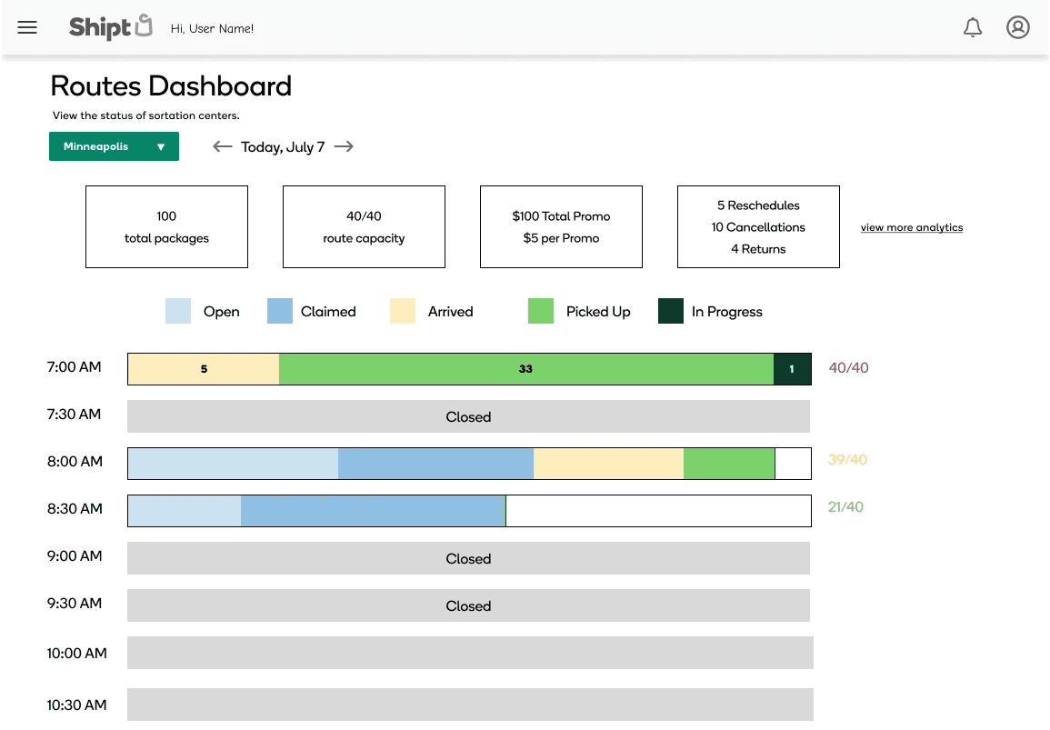Click the Today, July 7 date label
Viewport: 1050px width, 730px height.
[283, 147]
